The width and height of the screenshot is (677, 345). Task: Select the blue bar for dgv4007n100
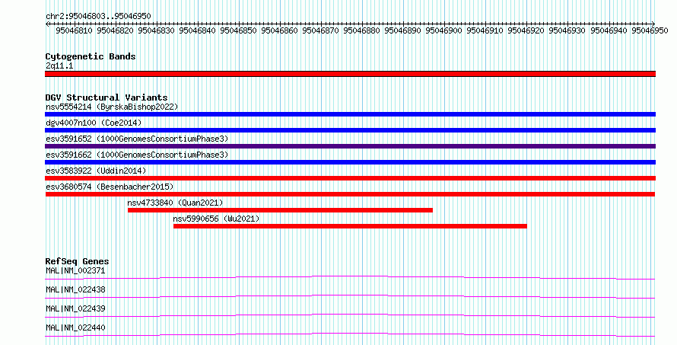pyautogui.click(x=350, y=130)
